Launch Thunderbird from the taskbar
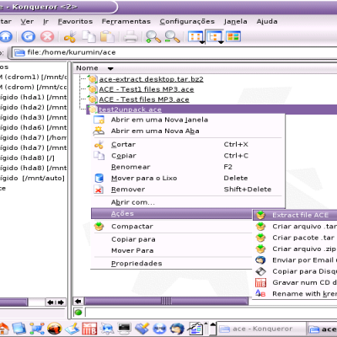The height and width of the screenshot is (337, 337). 177,329
